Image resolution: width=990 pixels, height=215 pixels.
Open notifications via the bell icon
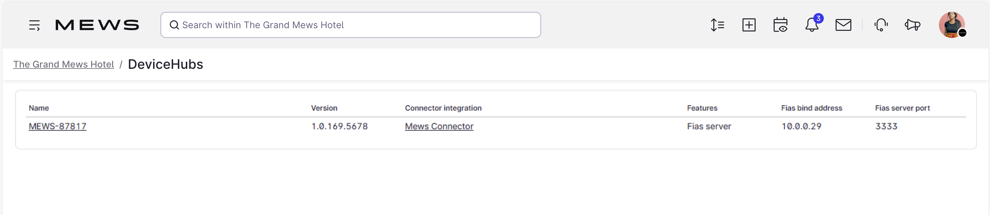coord(812,25)
